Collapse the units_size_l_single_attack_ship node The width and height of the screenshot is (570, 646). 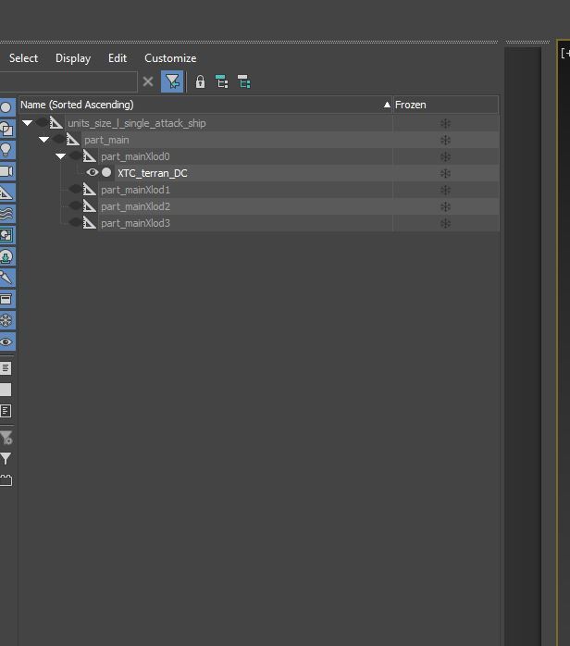click(x=28, y=123)
